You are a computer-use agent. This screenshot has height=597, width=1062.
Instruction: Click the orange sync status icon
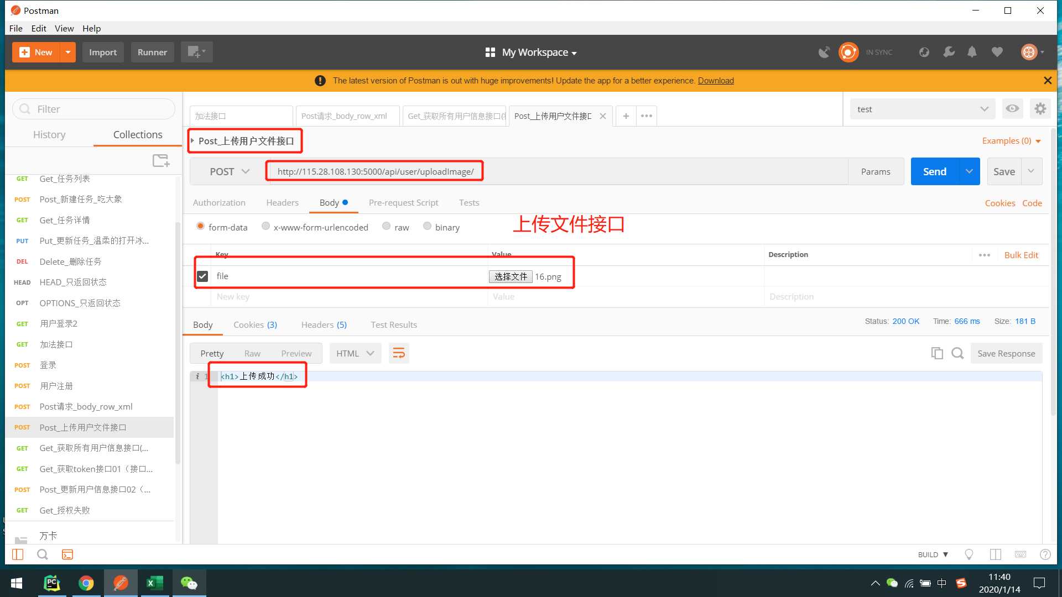[848, 52]
